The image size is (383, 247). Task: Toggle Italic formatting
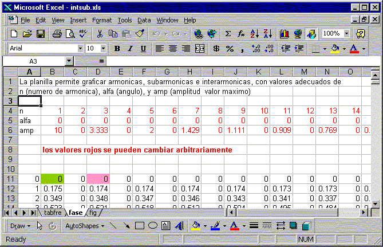tap(130, 49)
